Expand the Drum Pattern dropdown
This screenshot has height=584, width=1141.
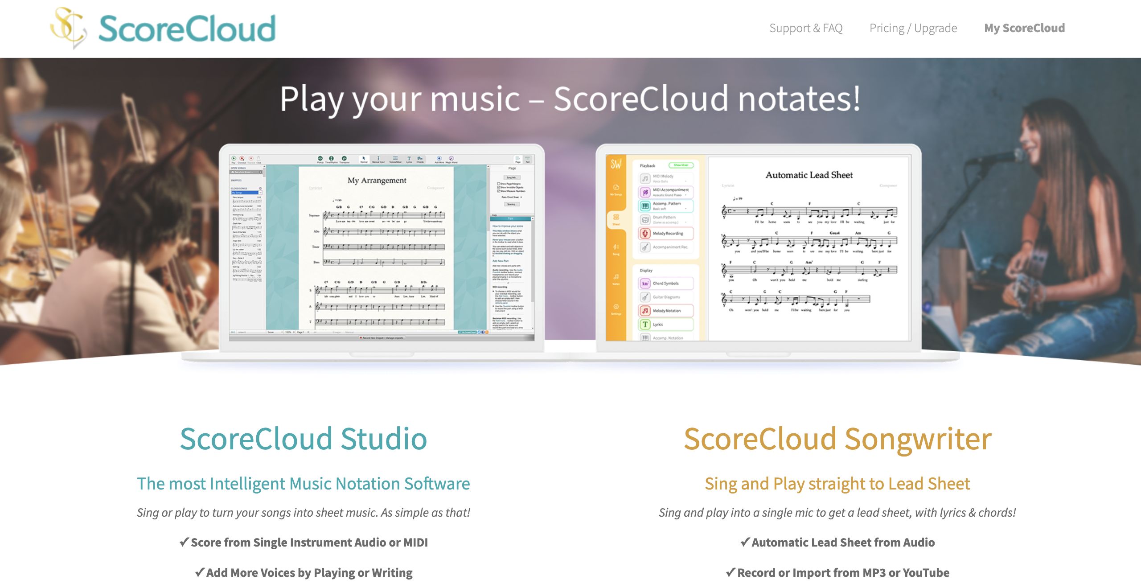pos(686,222)
